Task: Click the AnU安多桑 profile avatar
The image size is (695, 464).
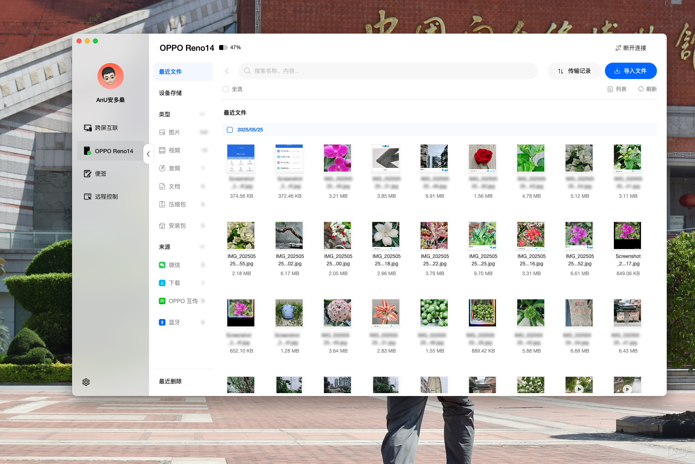Action: (x=111, y=76)
